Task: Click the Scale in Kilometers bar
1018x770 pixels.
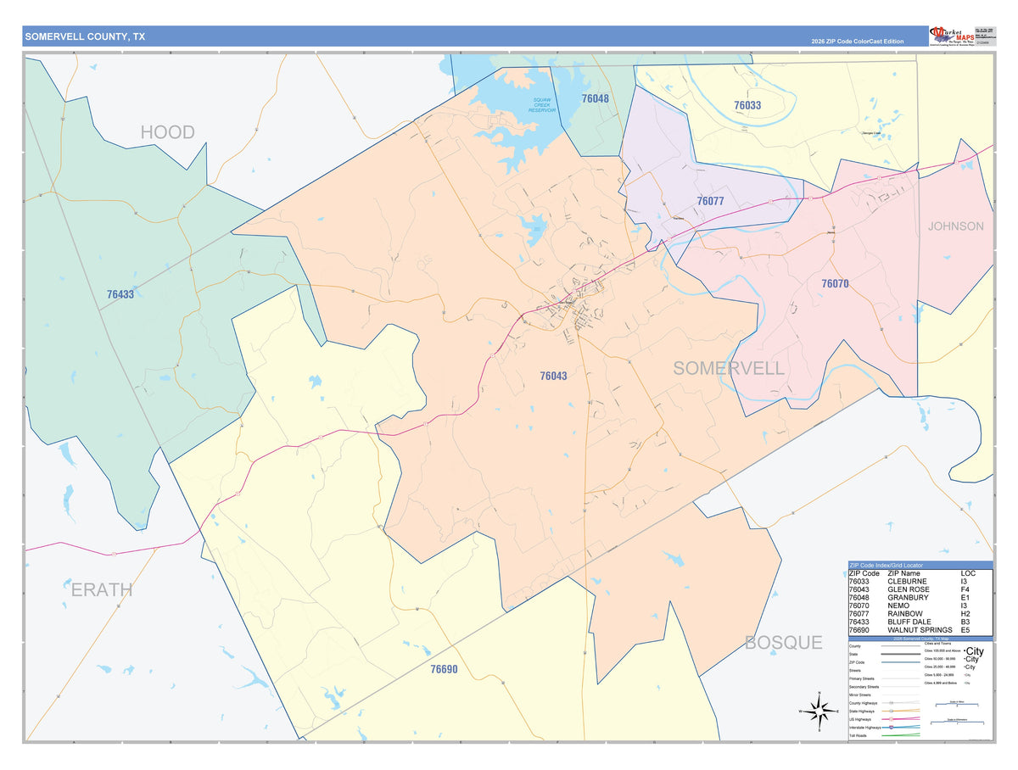Action: pos(957,722)
